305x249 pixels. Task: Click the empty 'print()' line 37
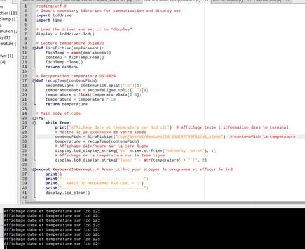[x=53, y=174]
